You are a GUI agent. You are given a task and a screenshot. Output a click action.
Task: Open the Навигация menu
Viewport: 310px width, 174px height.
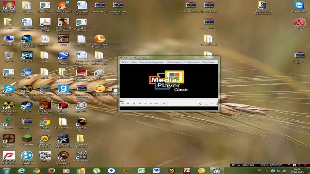pyautogui.click(x=173, y=62)
